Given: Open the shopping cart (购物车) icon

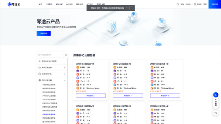Looking at the screenshot, I should click(x=195, y=4).
